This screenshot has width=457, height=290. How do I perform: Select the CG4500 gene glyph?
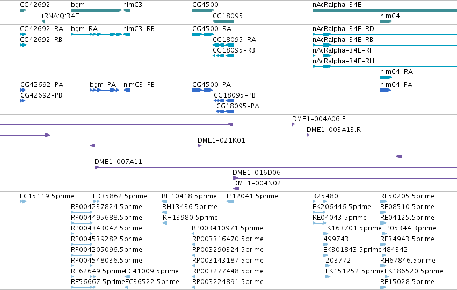tap(204, 10)
